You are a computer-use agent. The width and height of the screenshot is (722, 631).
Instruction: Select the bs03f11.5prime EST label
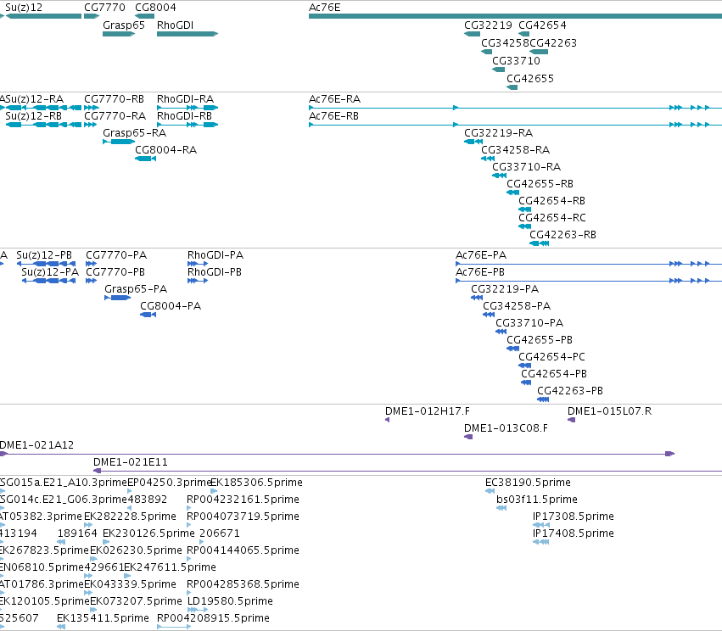point(537,500)
